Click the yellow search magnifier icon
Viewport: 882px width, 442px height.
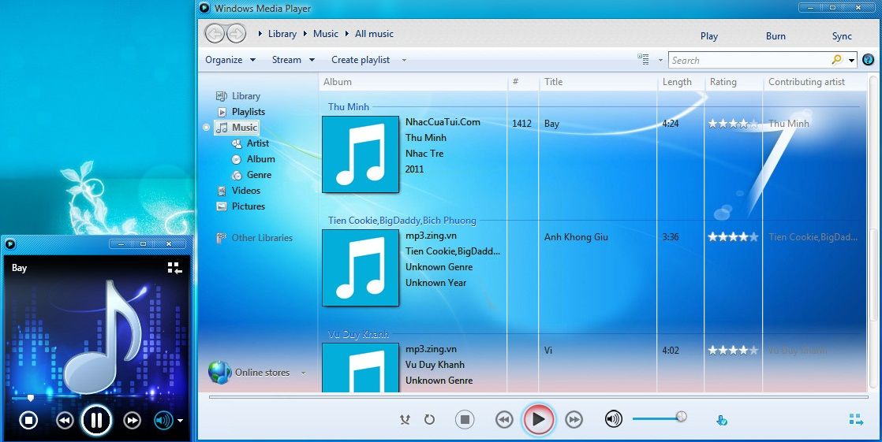836,60
